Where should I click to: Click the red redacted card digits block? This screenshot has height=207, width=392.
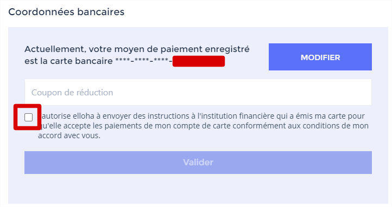point(199,61)
